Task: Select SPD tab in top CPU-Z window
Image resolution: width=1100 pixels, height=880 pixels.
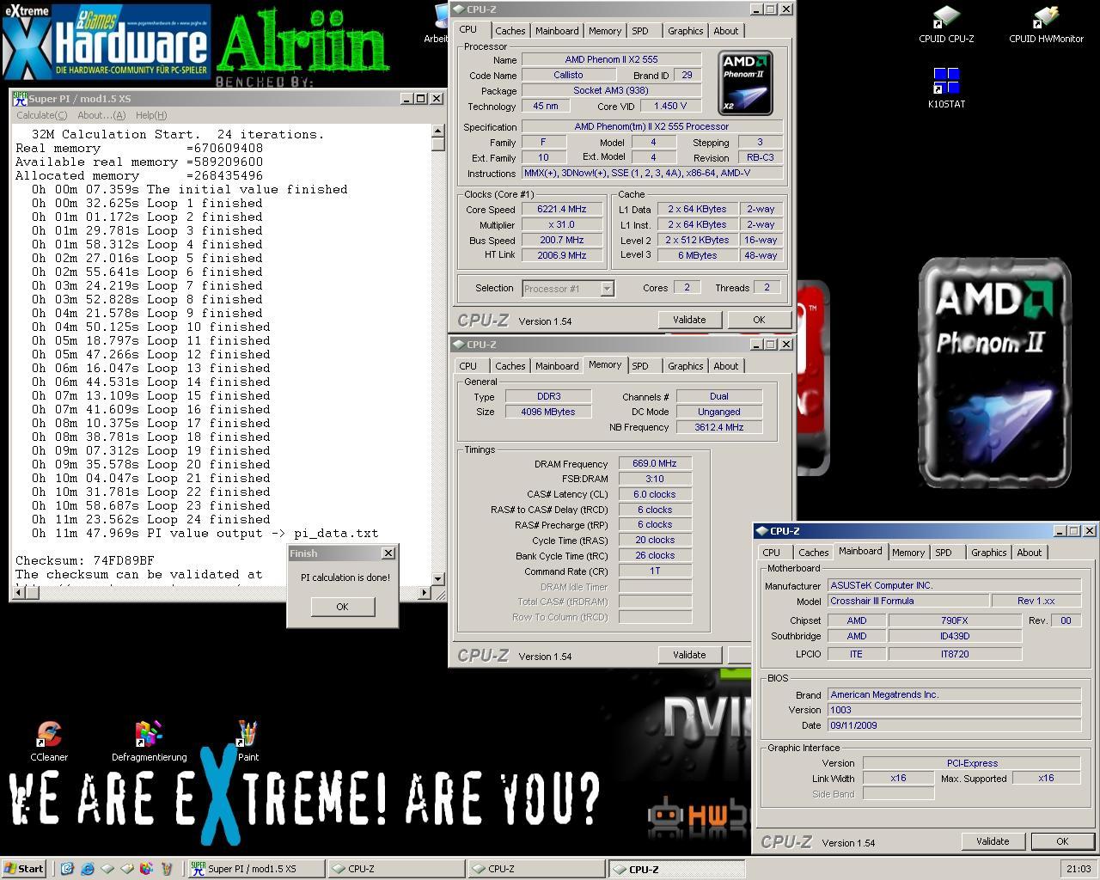Action: 640,31
